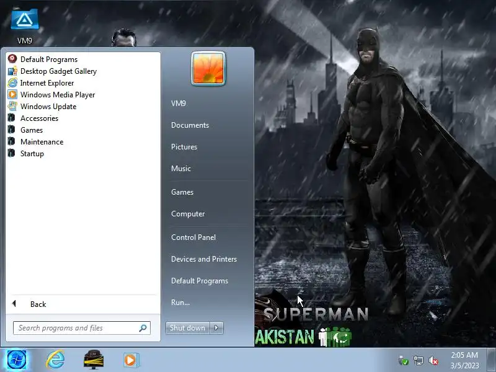Open Pictures from the right pane

pyautogui.click(x=184, y=147)
